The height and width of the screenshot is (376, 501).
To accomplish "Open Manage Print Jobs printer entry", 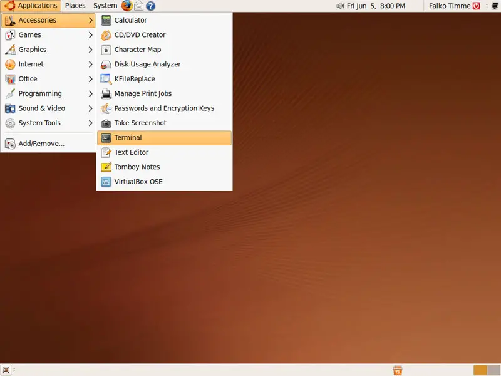I will (x=164, y=93).
